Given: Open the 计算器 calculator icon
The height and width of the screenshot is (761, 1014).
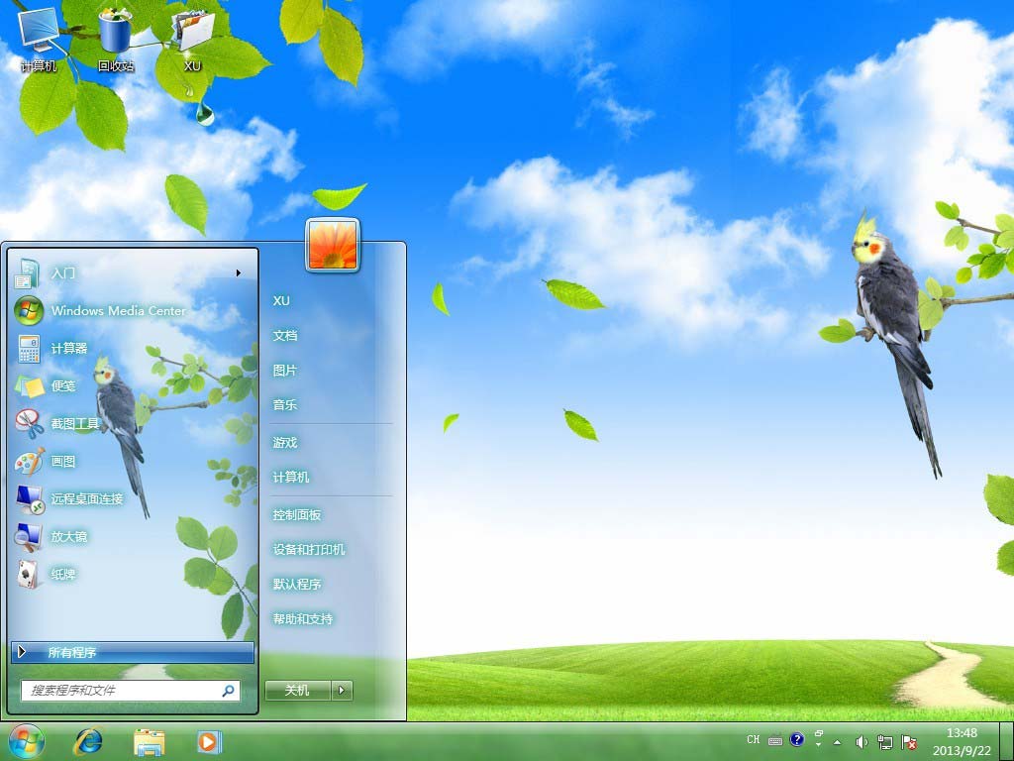Looking at the screenshot, I should pyautogui.click(x=29, y=349).
